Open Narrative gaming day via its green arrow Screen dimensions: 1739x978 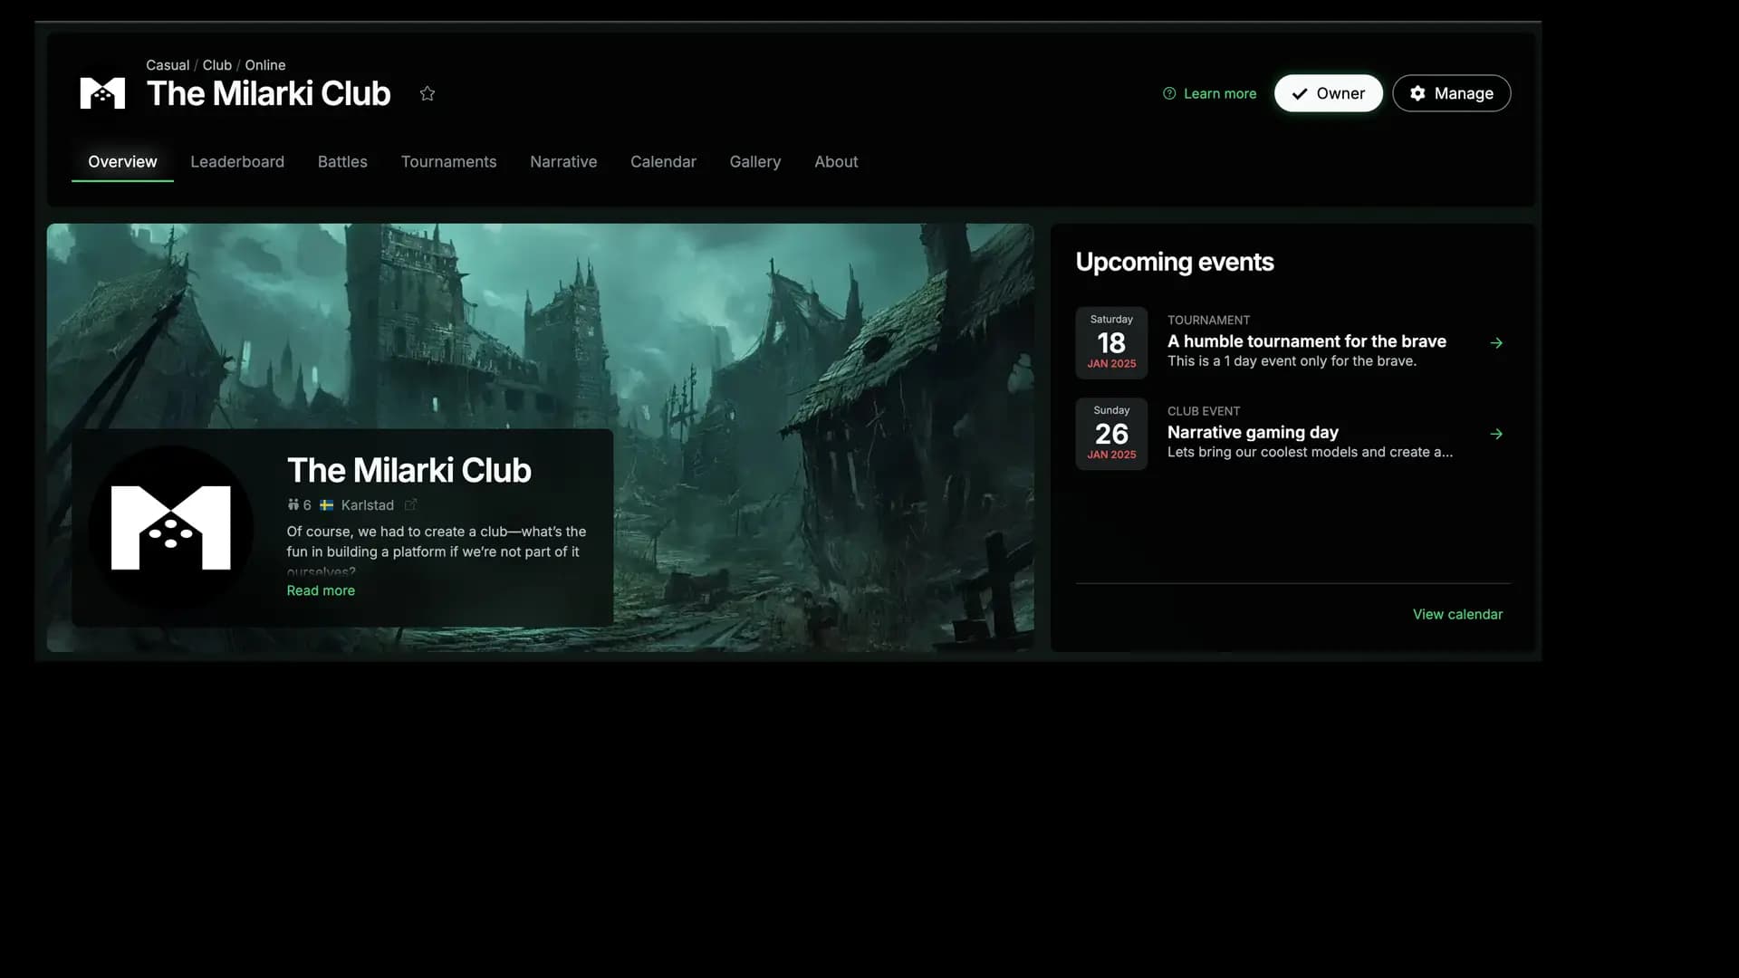click(1495, 434)
